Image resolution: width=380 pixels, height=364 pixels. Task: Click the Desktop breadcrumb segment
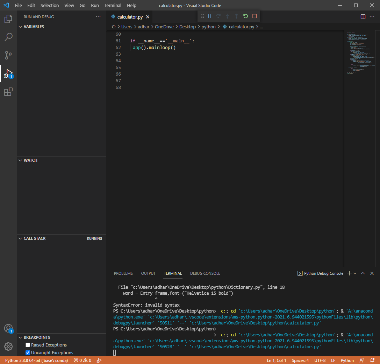(188, 27)
